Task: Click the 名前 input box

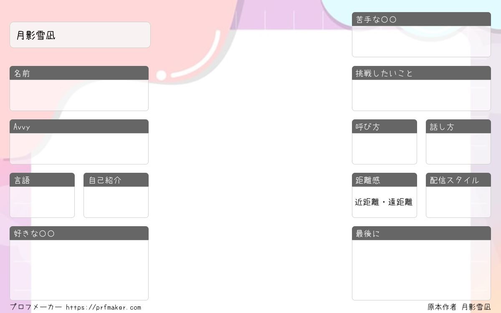Action: click(x=79, y=95)
